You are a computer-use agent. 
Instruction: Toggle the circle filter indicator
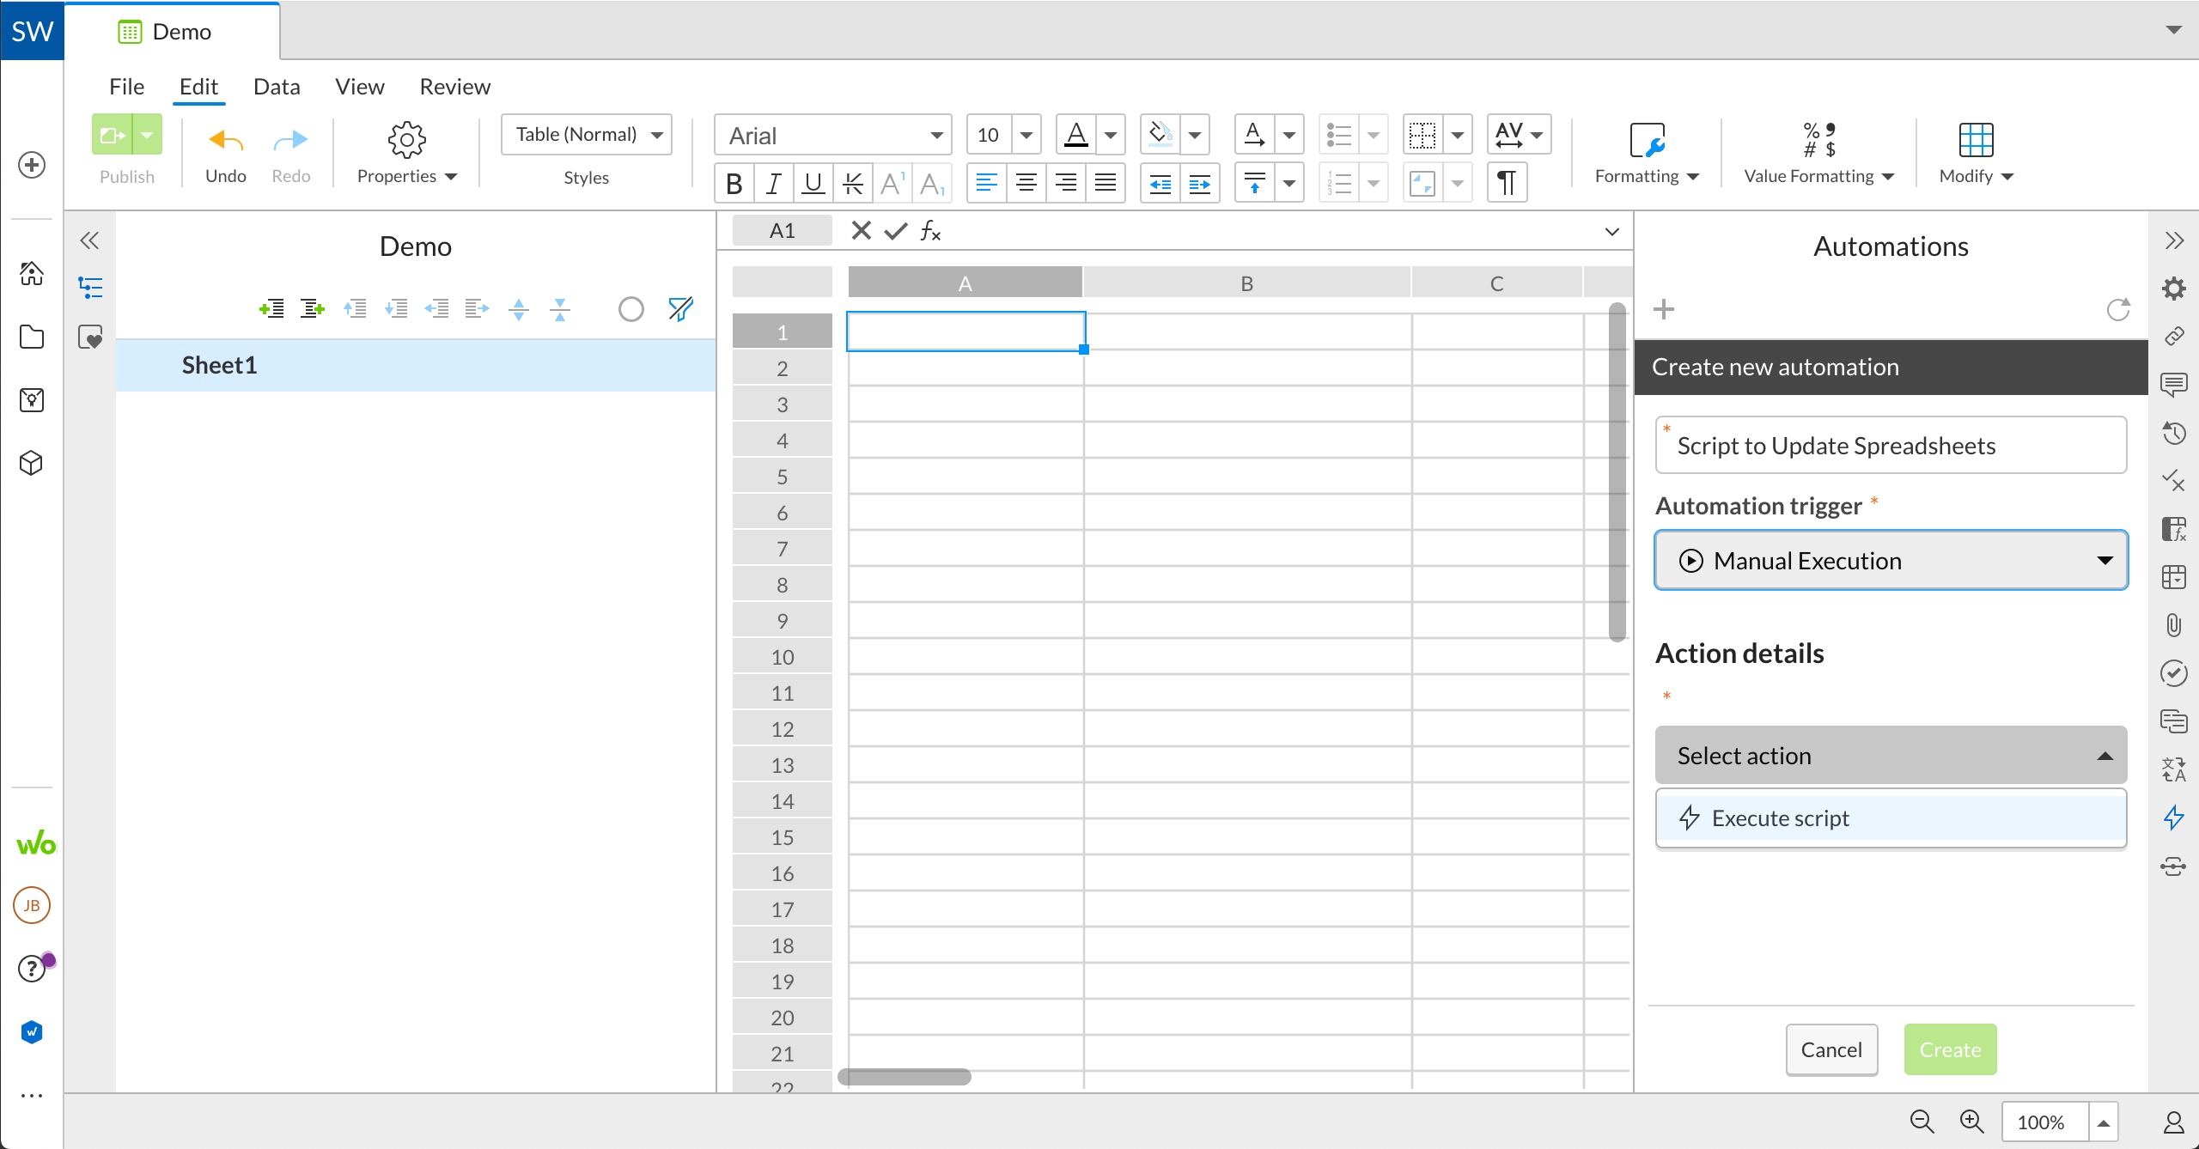tap(631, 309)
